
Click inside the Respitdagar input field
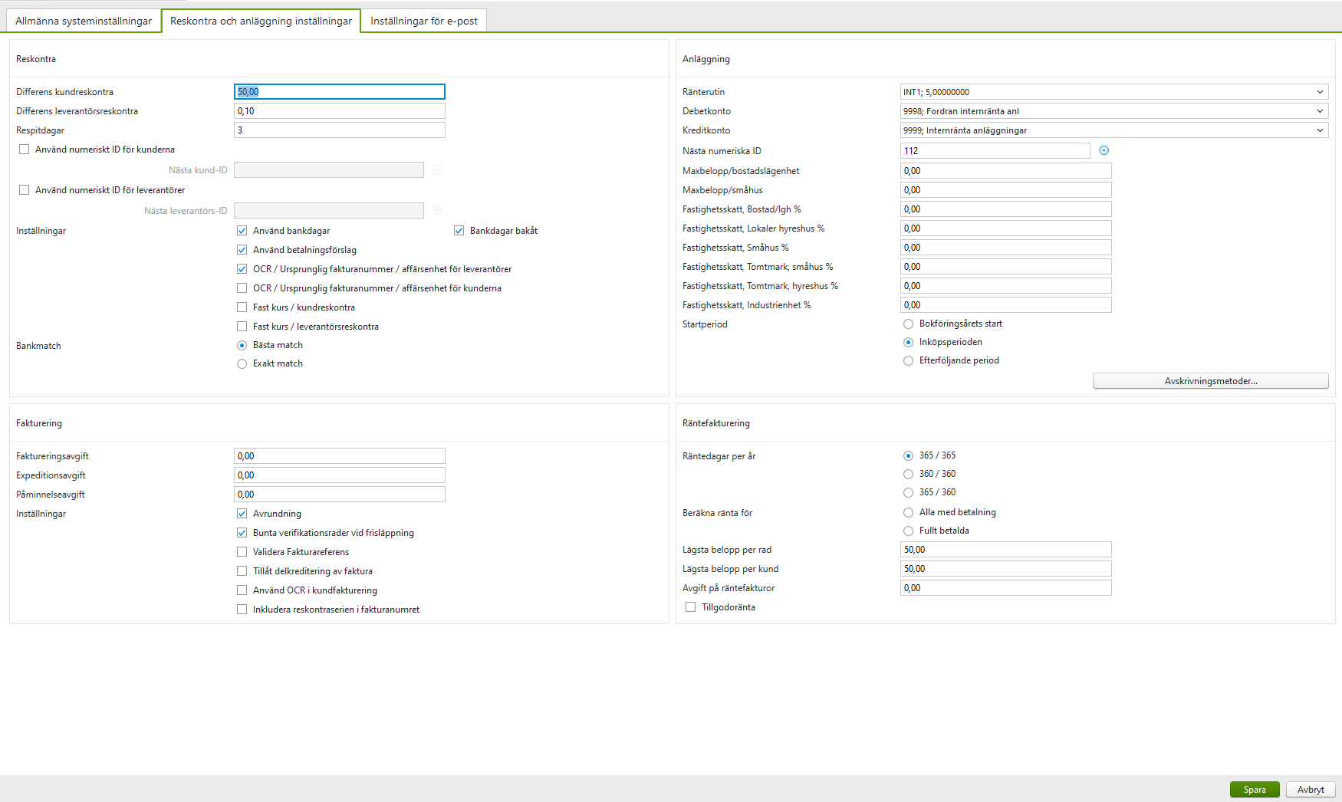point(340,130)
